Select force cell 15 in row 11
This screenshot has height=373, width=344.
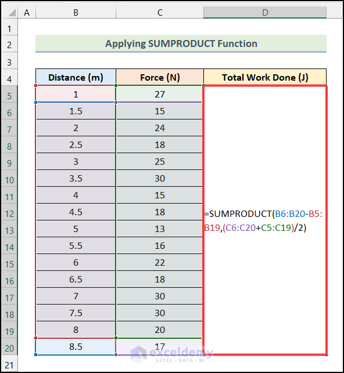pyautogui.click(x=160, y=195)
